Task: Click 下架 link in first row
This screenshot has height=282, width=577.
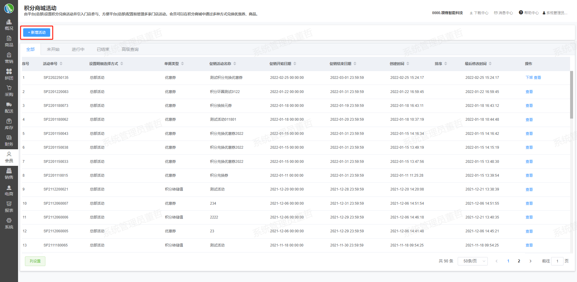Action: pos(529,78)
